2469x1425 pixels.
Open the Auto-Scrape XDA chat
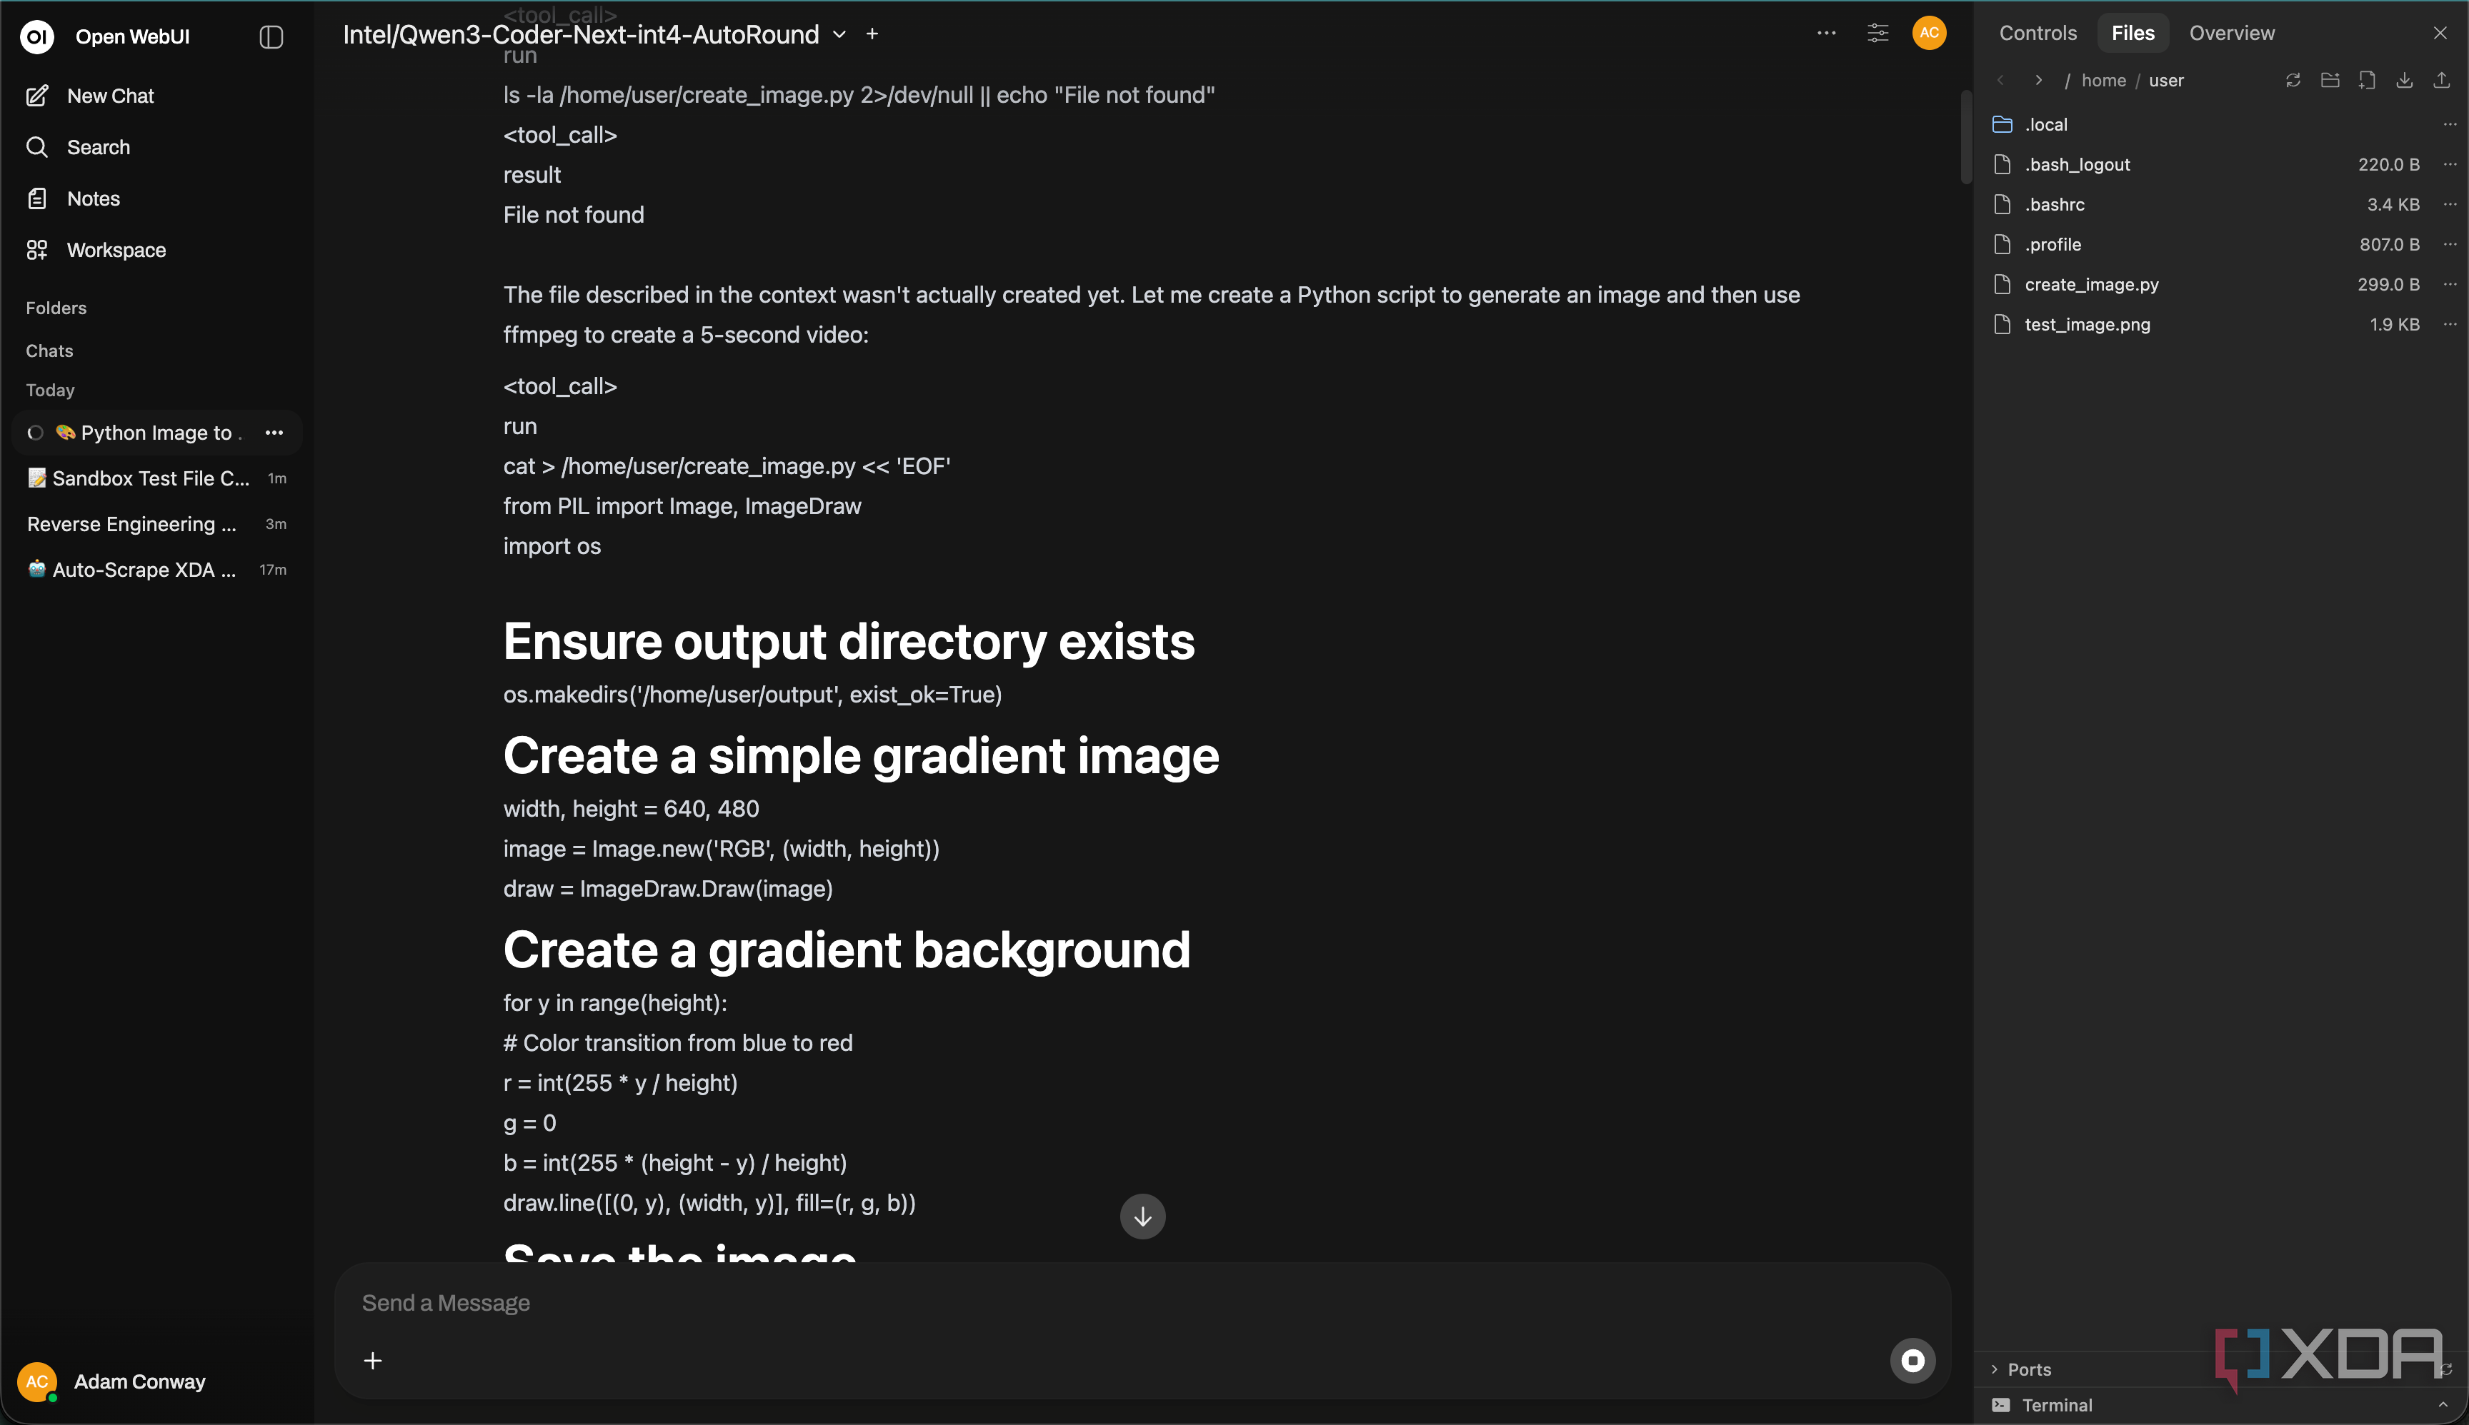pos(156,570)
